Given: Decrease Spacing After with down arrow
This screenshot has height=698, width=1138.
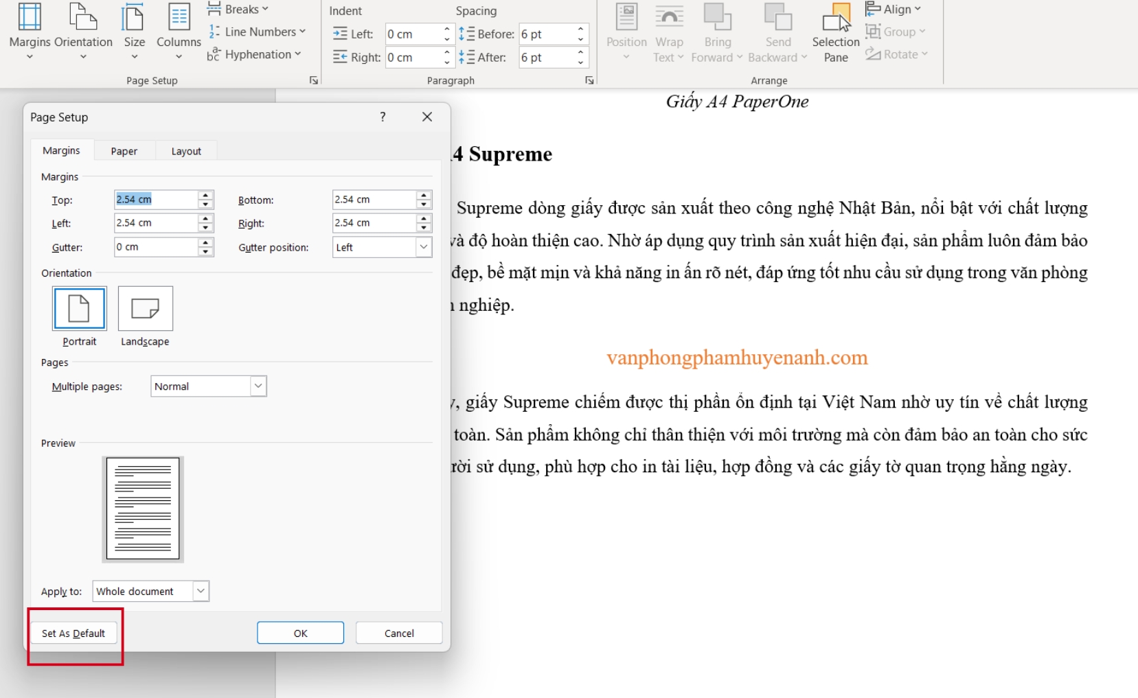Looking at the screenshot, I should 581,62.
